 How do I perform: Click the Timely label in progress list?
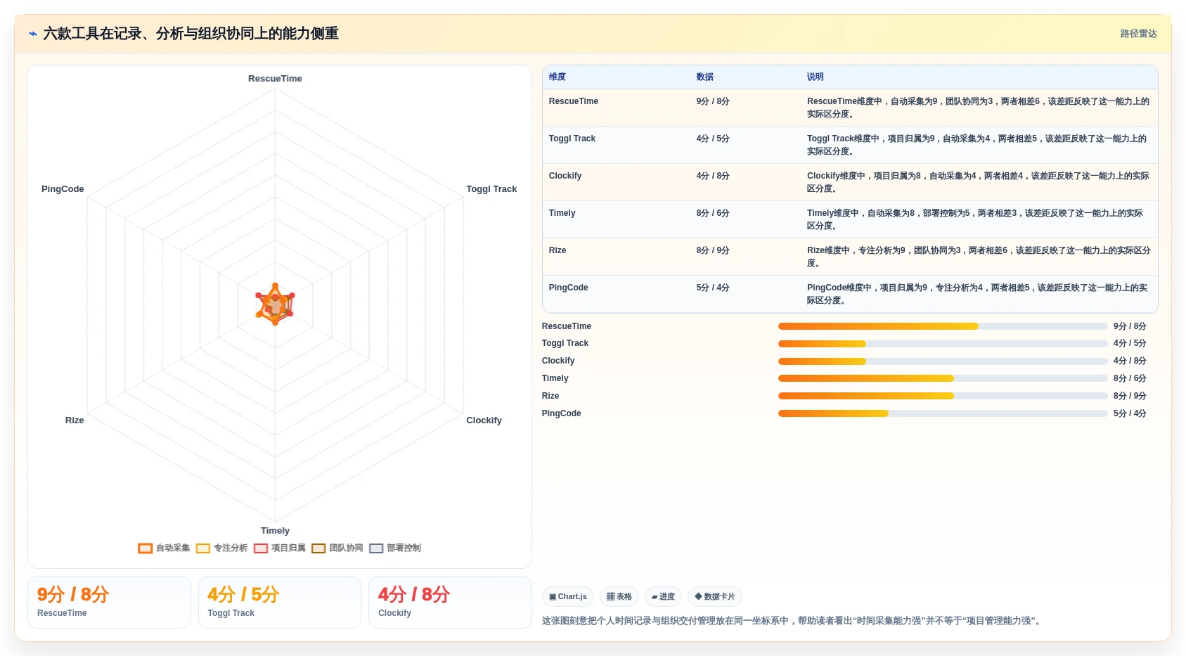[555, 378]
